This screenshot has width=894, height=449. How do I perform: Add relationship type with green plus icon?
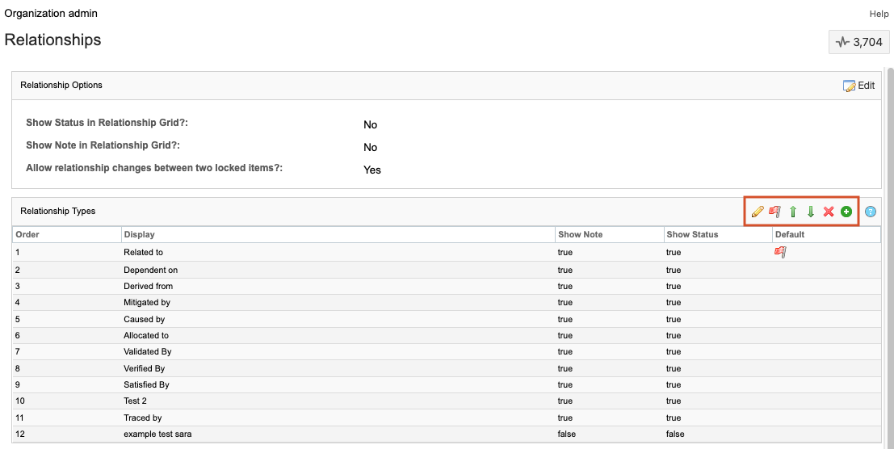tap(846, 212)
